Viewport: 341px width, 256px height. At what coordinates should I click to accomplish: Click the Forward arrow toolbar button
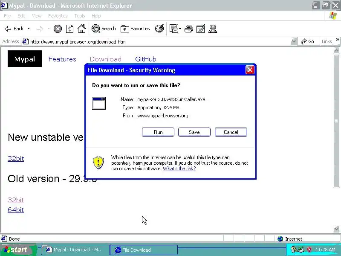click(x=40, y=29)
